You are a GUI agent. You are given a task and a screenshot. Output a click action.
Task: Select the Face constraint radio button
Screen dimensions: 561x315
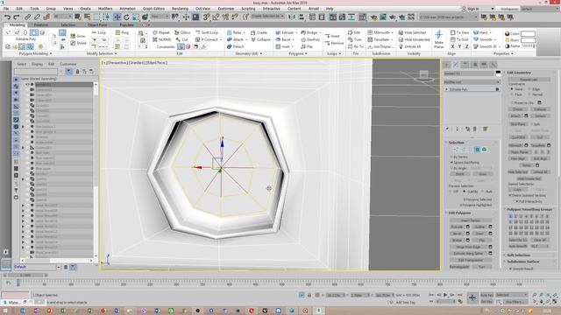click(x=512, y=94)
